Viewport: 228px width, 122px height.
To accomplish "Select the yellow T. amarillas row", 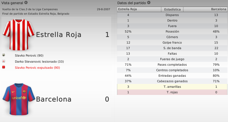I will pos(172,87).
